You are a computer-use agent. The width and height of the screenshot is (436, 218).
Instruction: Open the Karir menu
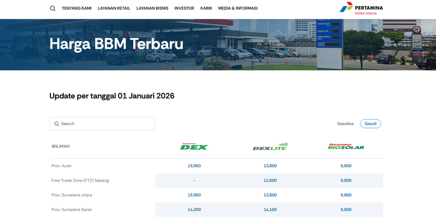tap(206, 8)
